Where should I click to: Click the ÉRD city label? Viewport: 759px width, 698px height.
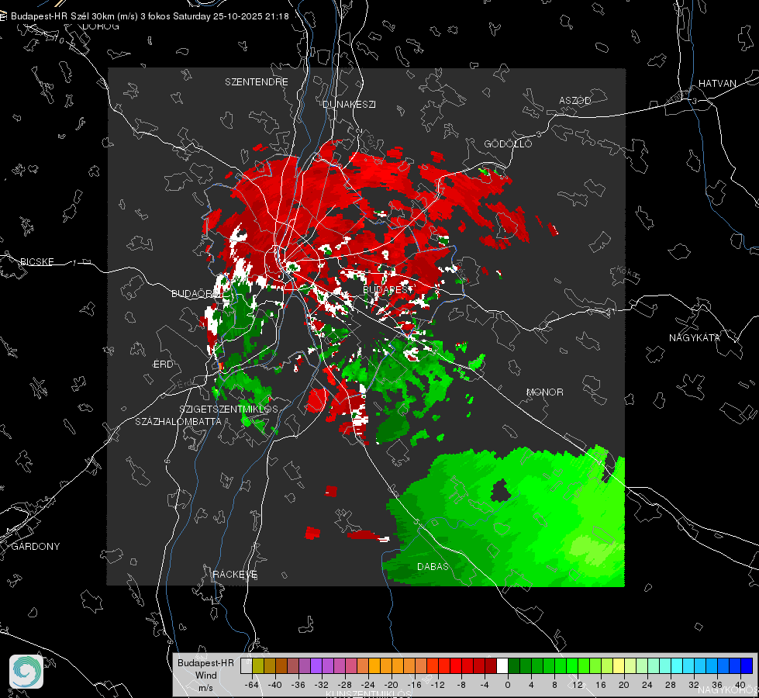tap(163, 365)
